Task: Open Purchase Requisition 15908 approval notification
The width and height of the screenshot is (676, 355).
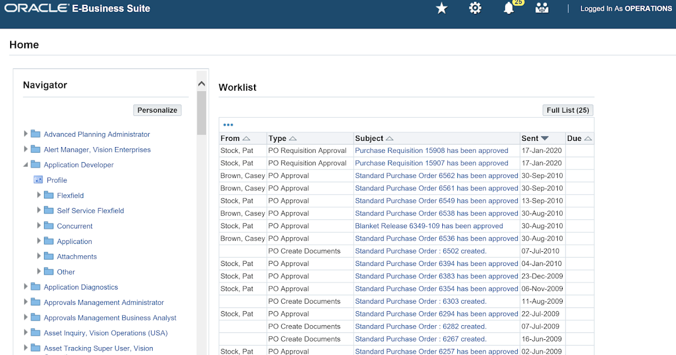Action: click(432, 150)
